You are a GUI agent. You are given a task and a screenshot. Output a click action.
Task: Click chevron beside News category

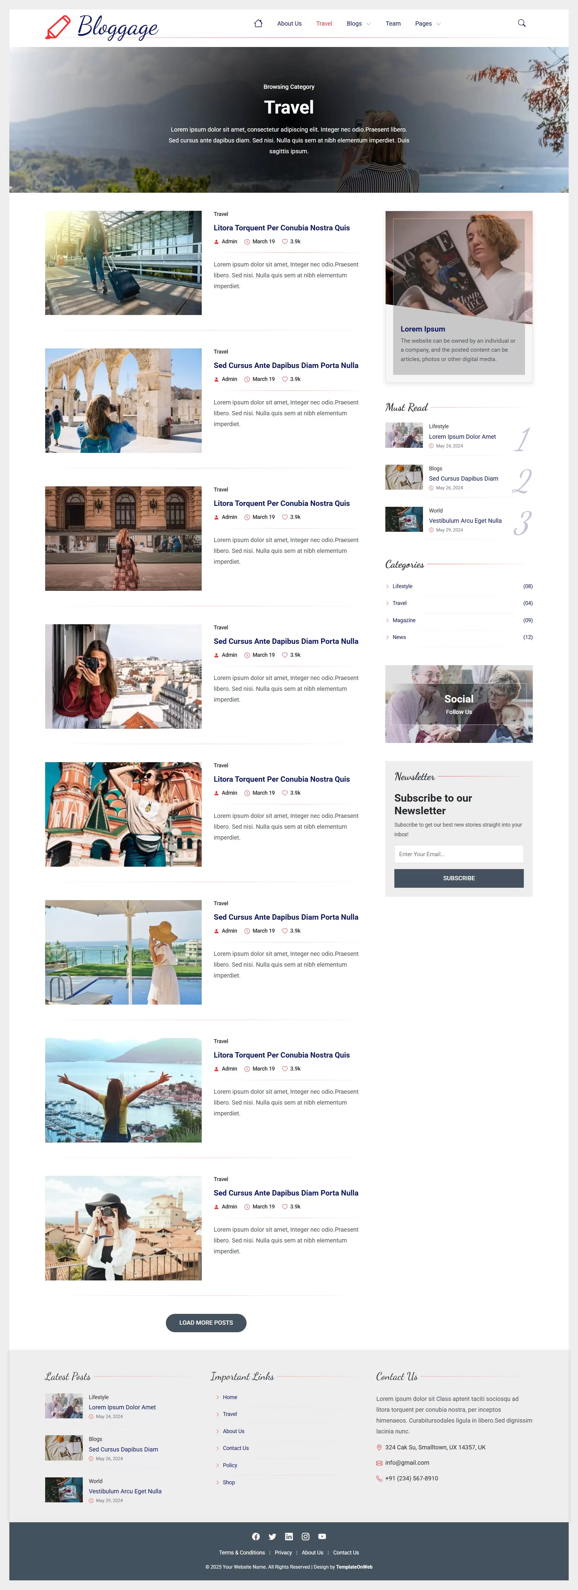pos(387,637)
